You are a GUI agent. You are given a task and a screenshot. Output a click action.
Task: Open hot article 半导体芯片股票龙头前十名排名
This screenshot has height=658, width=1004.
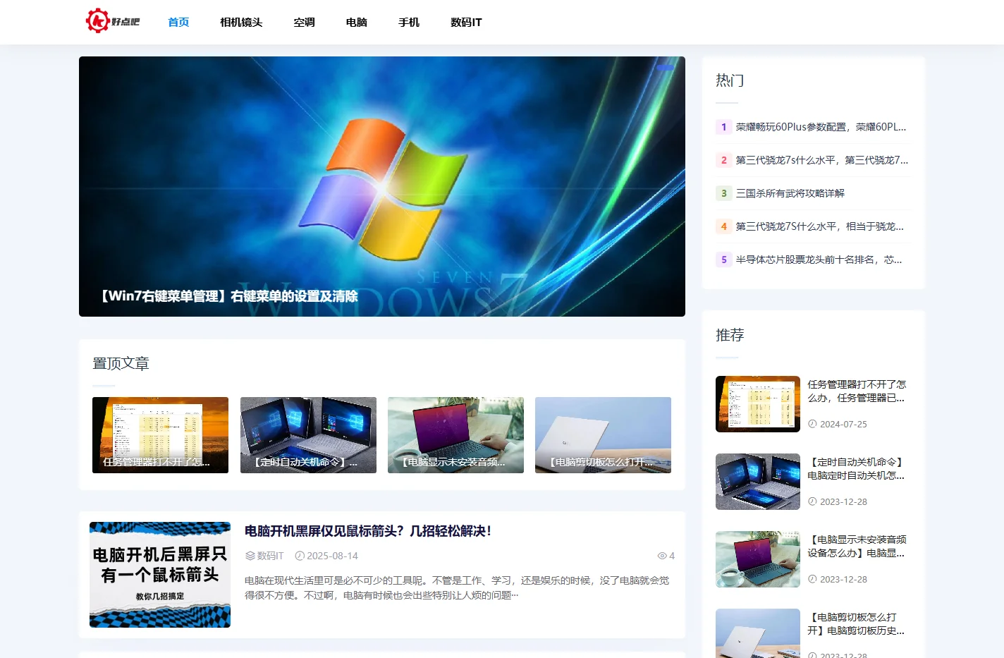point(819,260)
